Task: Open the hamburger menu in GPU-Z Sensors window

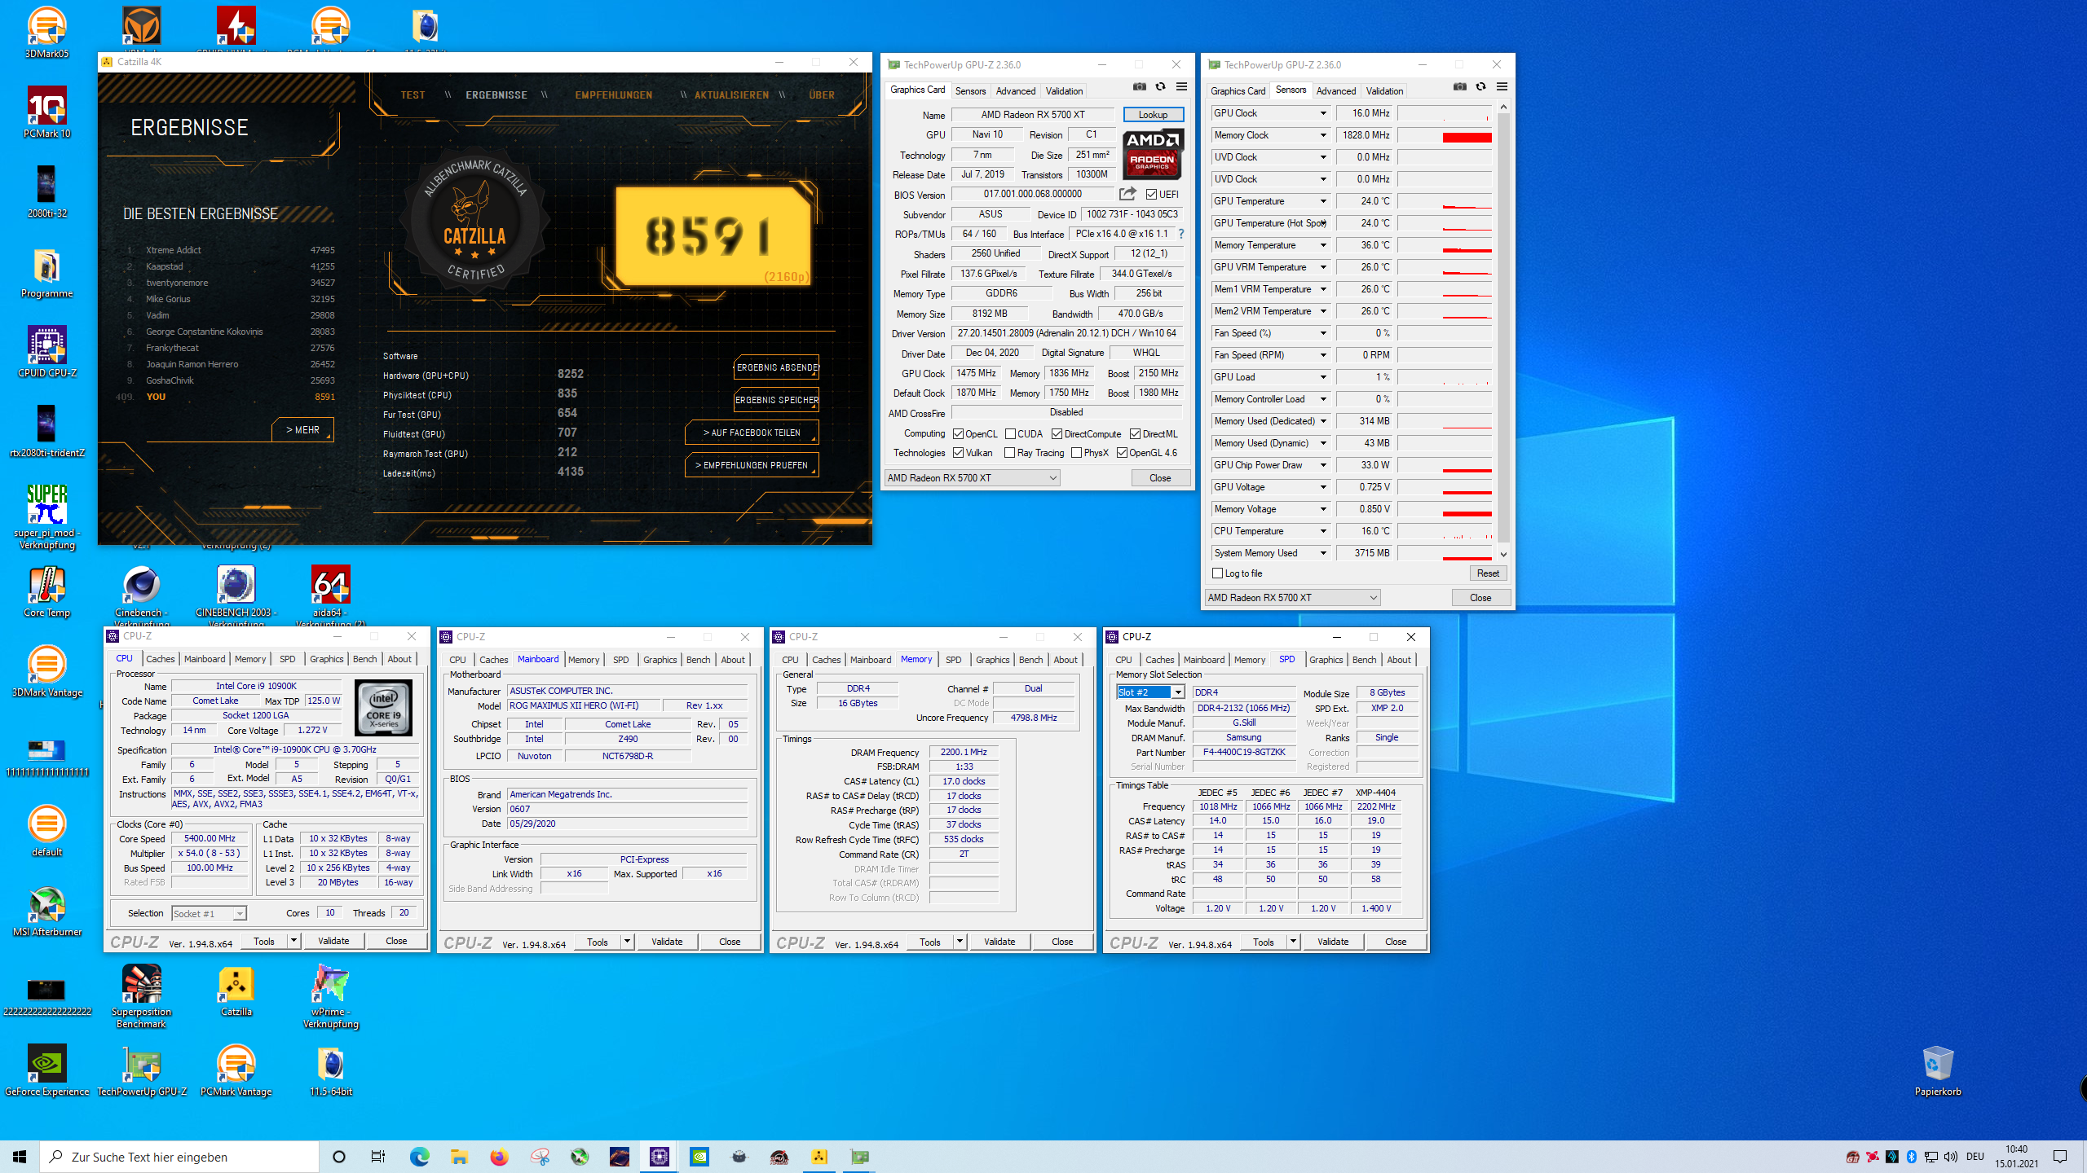Action: 1502,87
